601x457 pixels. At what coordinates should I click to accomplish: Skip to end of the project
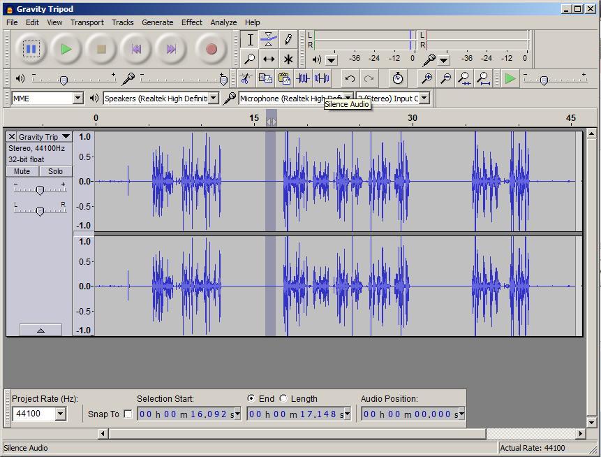pyautogui.click(x=171, y=49)
